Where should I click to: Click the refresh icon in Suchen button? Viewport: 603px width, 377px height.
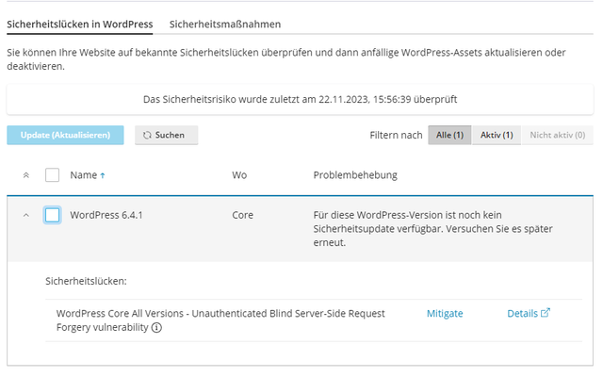pos(147,136)
